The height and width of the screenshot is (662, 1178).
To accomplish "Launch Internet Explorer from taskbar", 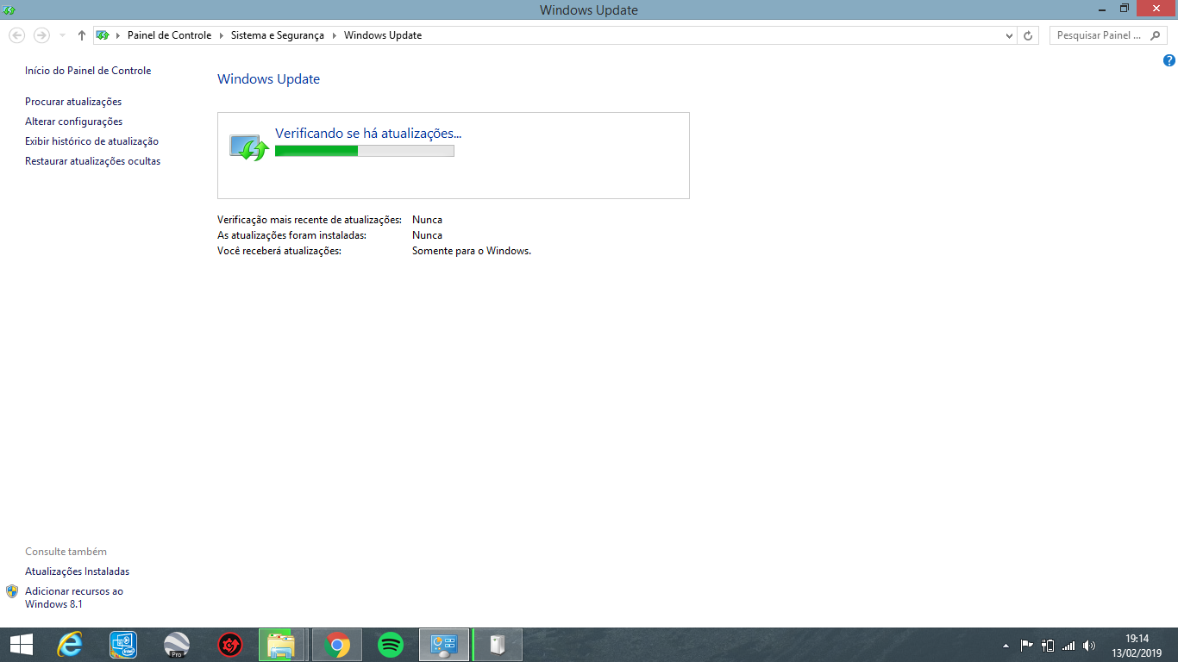I will tap(70, 645).
